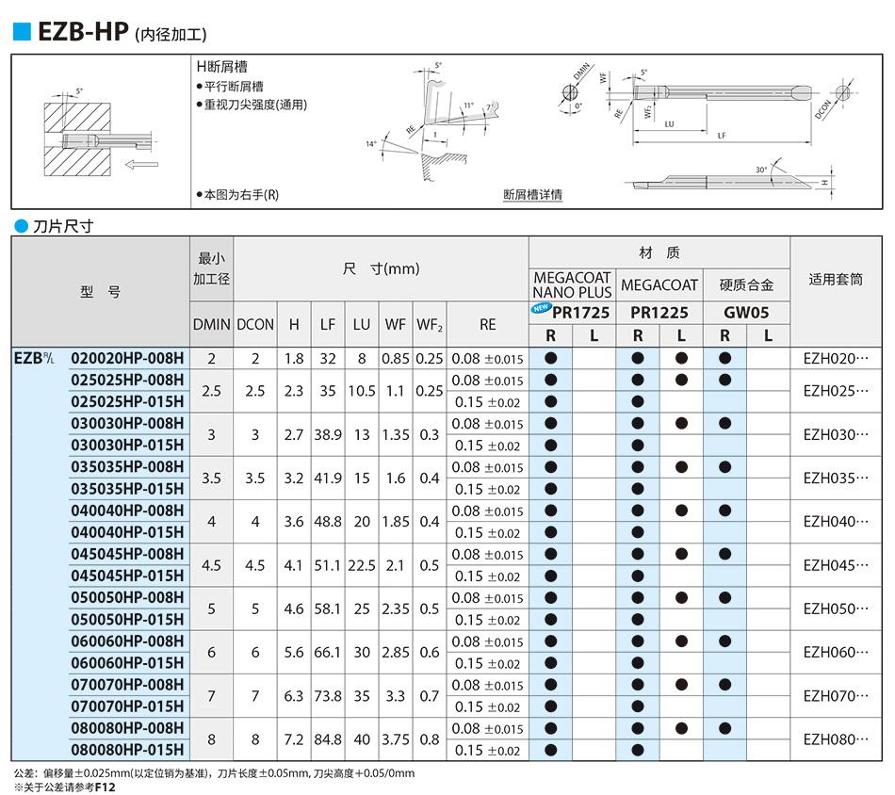Click the GW05 grade header
This screenshot has width=895, height=795.
(746, 313)
